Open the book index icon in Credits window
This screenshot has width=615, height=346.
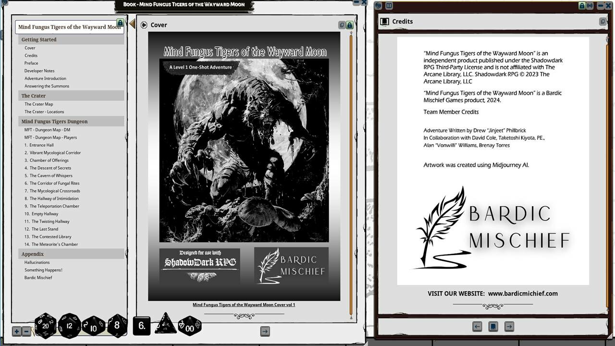coord(389,6)
